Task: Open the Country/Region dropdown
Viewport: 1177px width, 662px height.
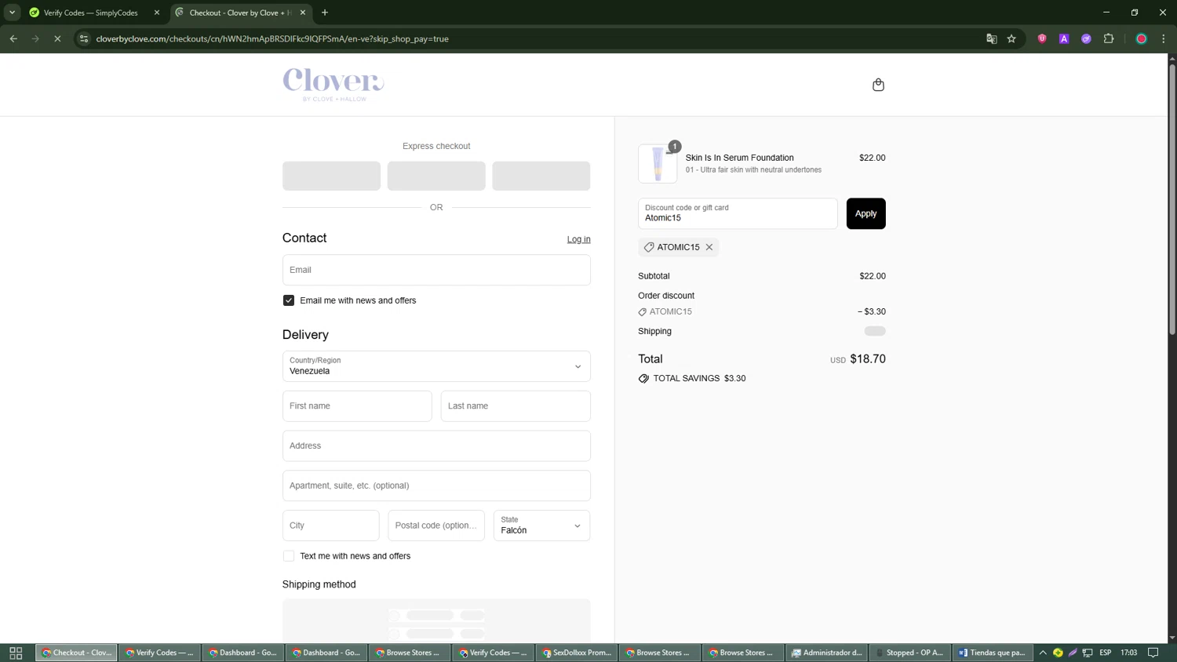Action: pyautogui.click(x=436, y=366)
